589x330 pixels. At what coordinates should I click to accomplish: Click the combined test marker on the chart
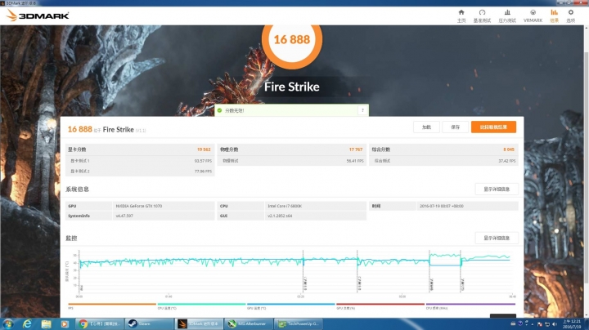click(x=462, y=284)
